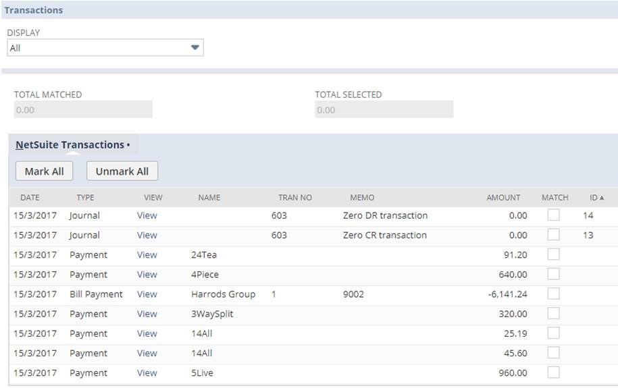The height and width of the screenshot is (388, 618).
Task: Click the Type column header
Action: [85, 198]
